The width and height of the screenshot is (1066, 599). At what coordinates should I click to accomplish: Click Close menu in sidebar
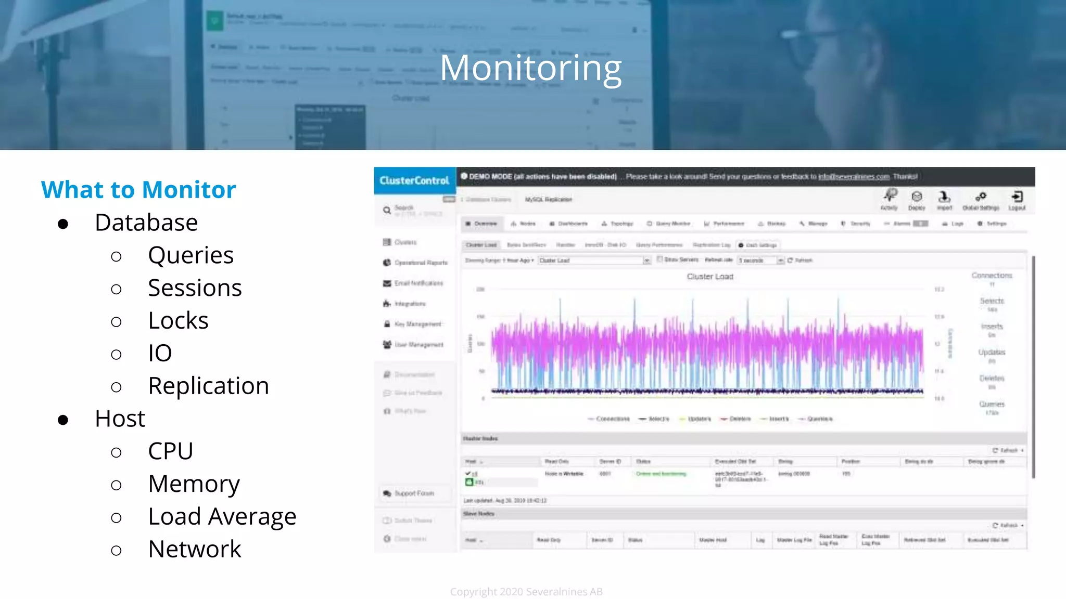click(405, 539)
